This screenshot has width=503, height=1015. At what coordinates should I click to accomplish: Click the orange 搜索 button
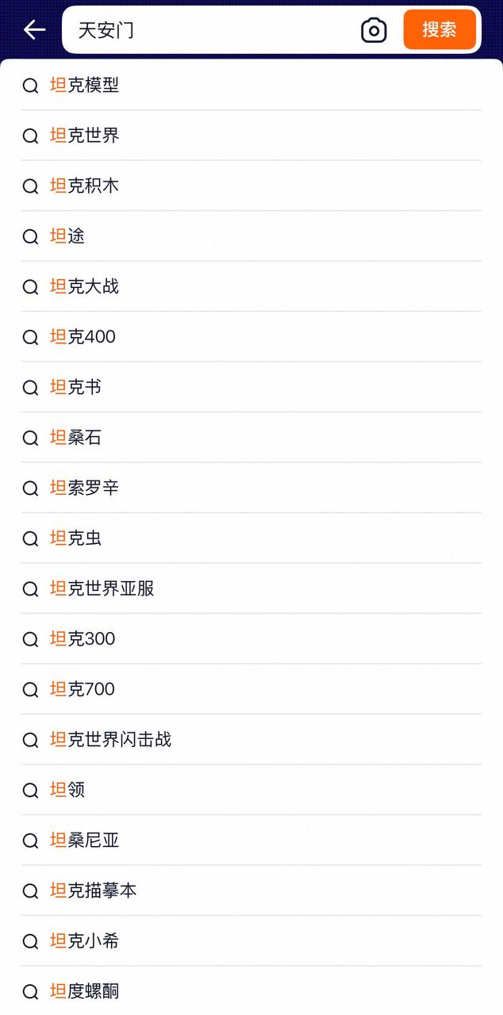tap(440, 30)
